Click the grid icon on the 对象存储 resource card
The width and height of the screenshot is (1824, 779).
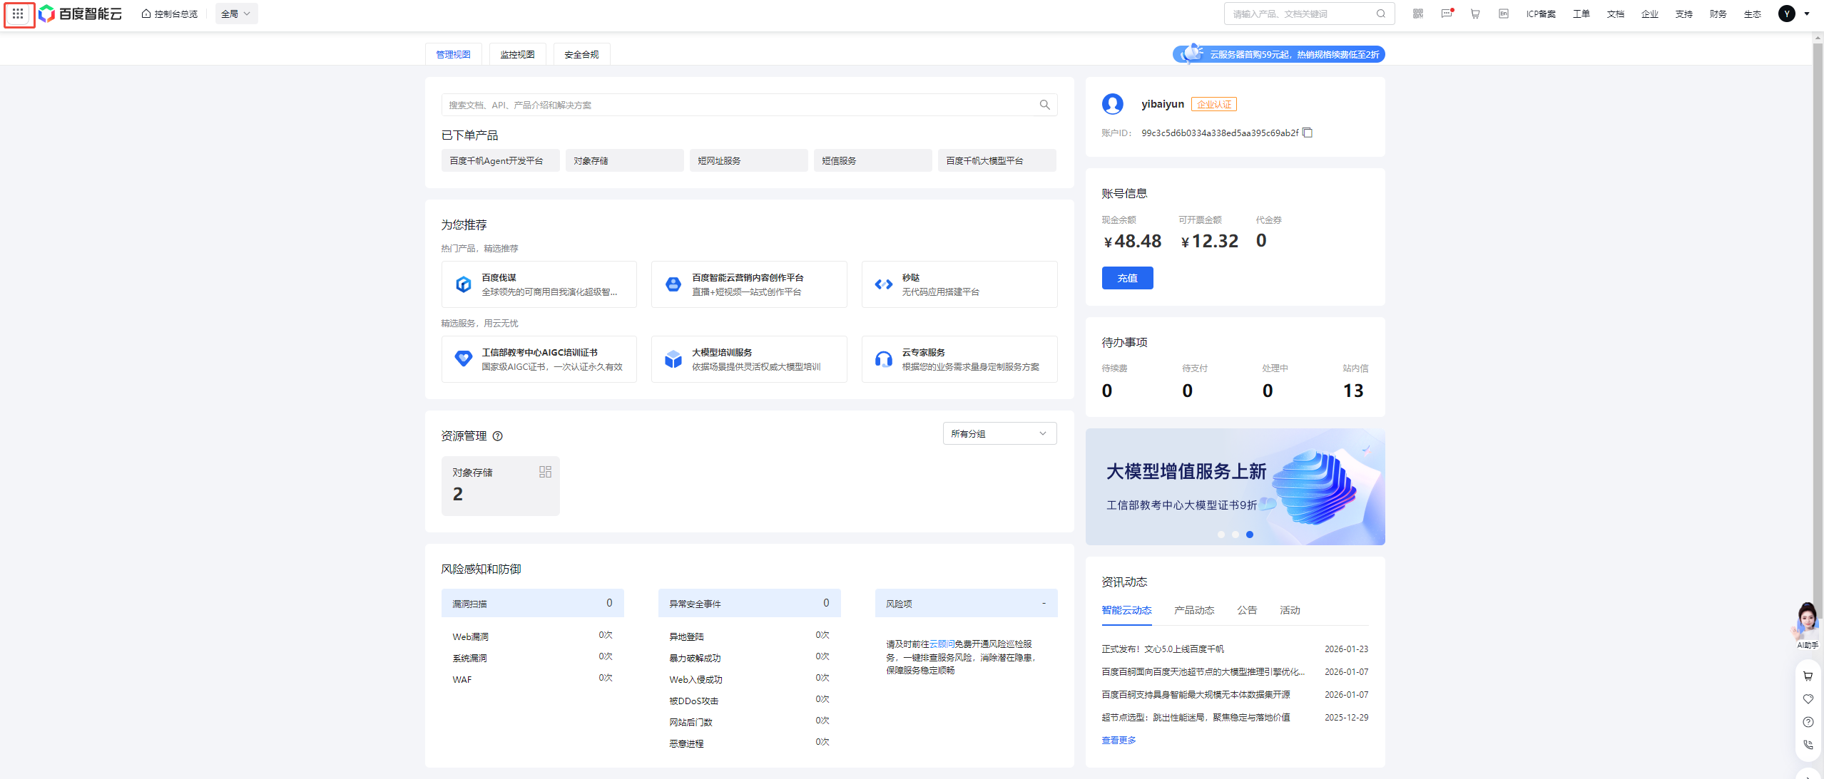tap(546, 472)
